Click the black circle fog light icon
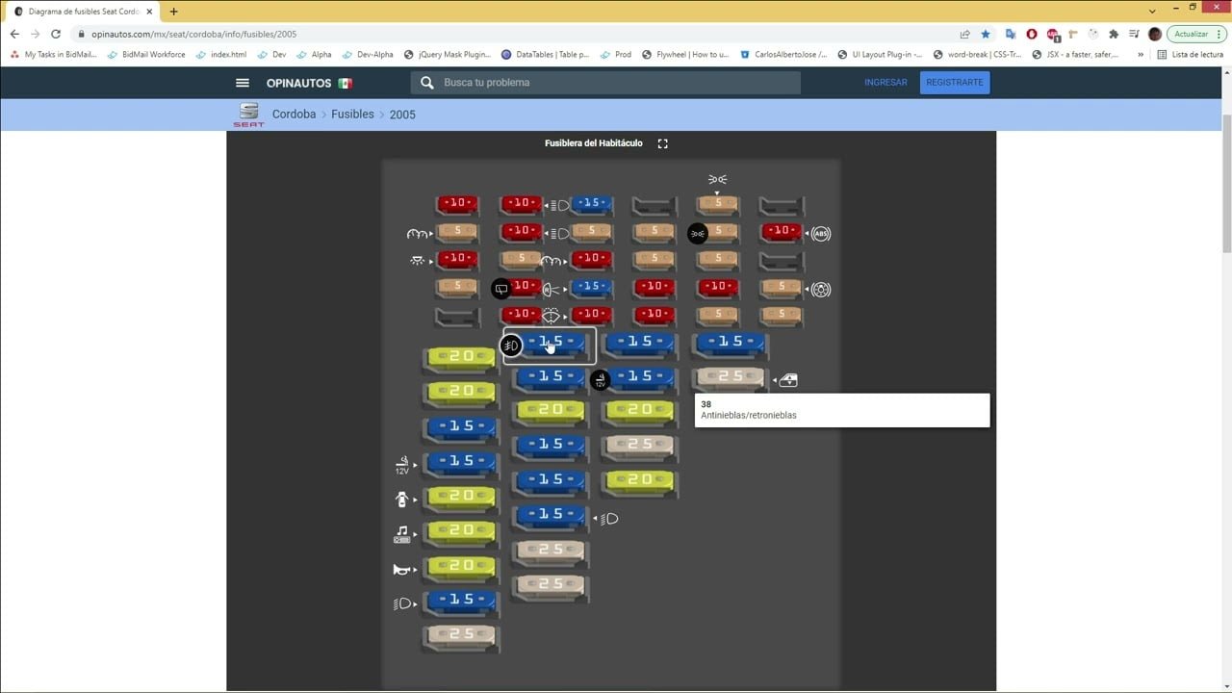 pos(511,346)
